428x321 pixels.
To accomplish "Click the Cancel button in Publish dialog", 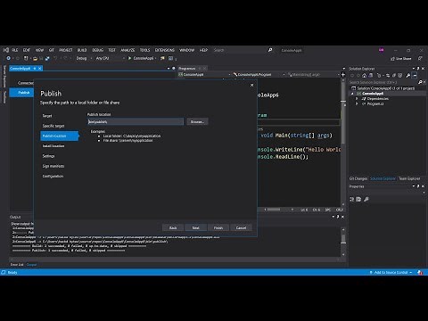I will click(x=241, y=227).
